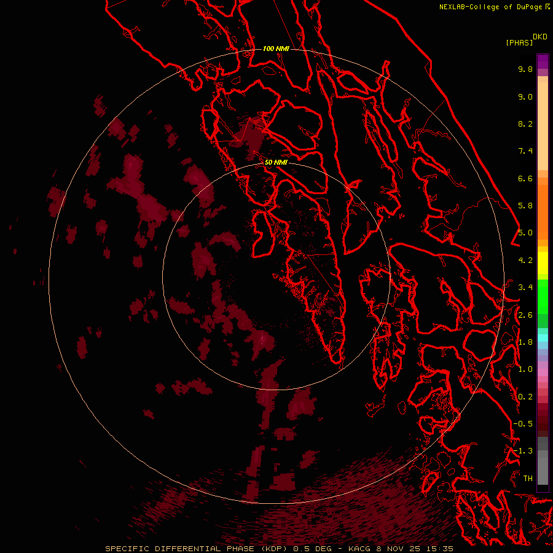Click the 1.0 scale value
Screen dimensions: 553x553
click(x=525, y=369)
